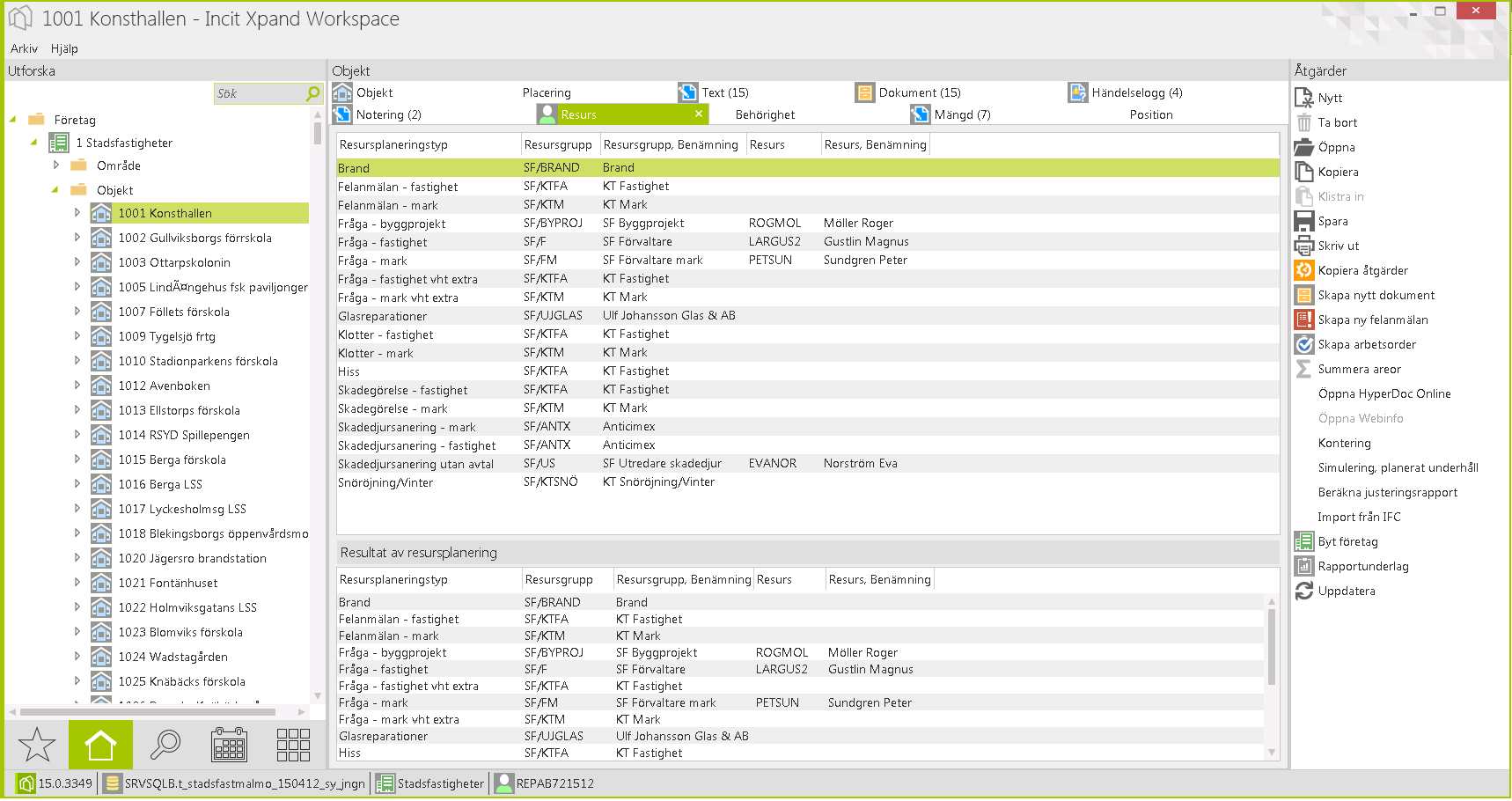Screen dimensions: 1512x801
Task: Select 1021 Fontänhuset in tree
Action: (x=167, y=583)
